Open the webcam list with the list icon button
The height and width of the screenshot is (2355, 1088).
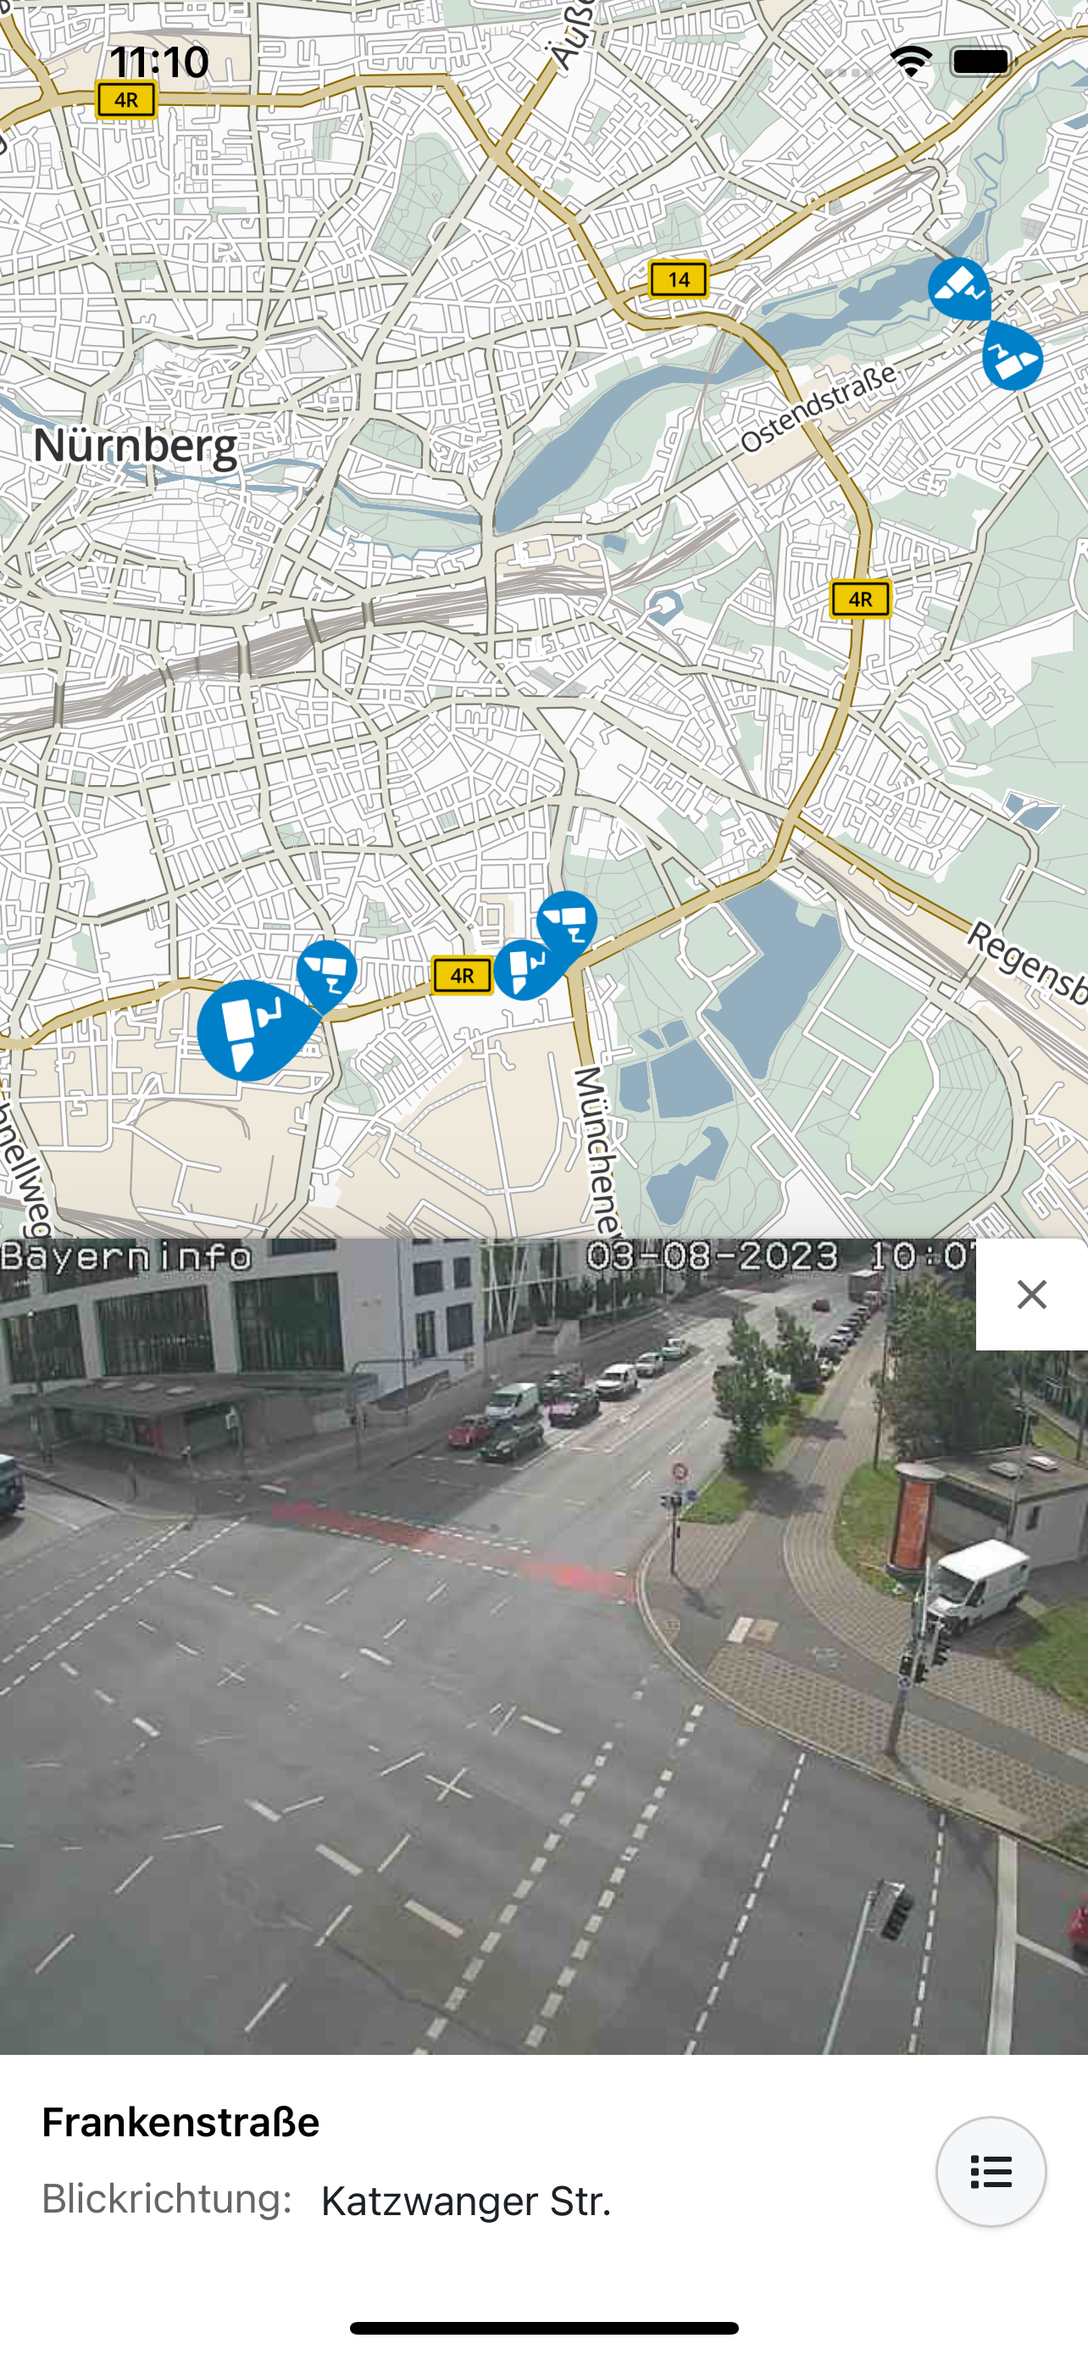pyautogui.click(x=991, y=2171)
